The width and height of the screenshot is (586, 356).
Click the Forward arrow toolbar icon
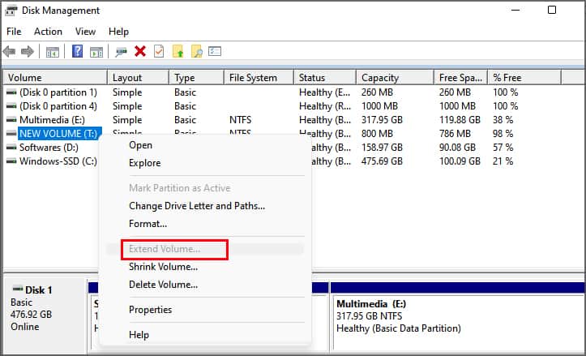click(28, 52)
